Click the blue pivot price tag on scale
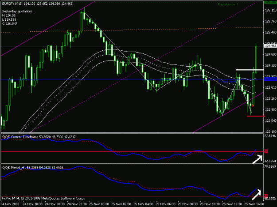277x207 pixels. click(x=270, y=79)
